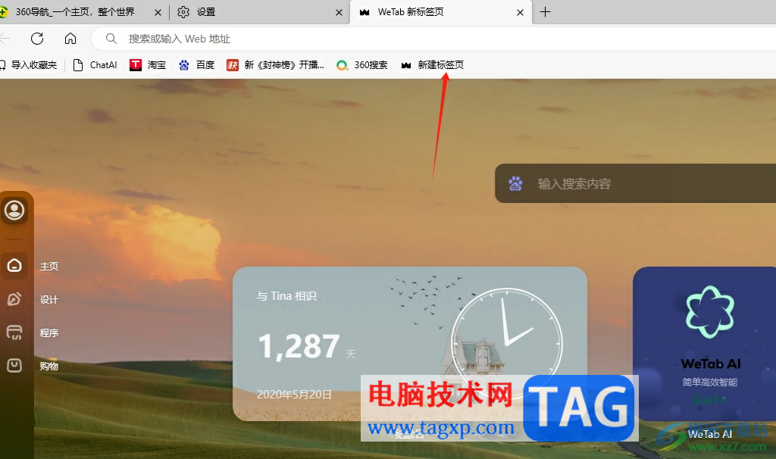
Task: Open the 主页 home icon in sidebar
Action: (x=15, y=266)
